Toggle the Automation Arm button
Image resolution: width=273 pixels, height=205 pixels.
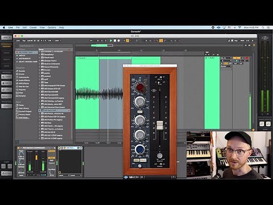click(x=127, y=40)
